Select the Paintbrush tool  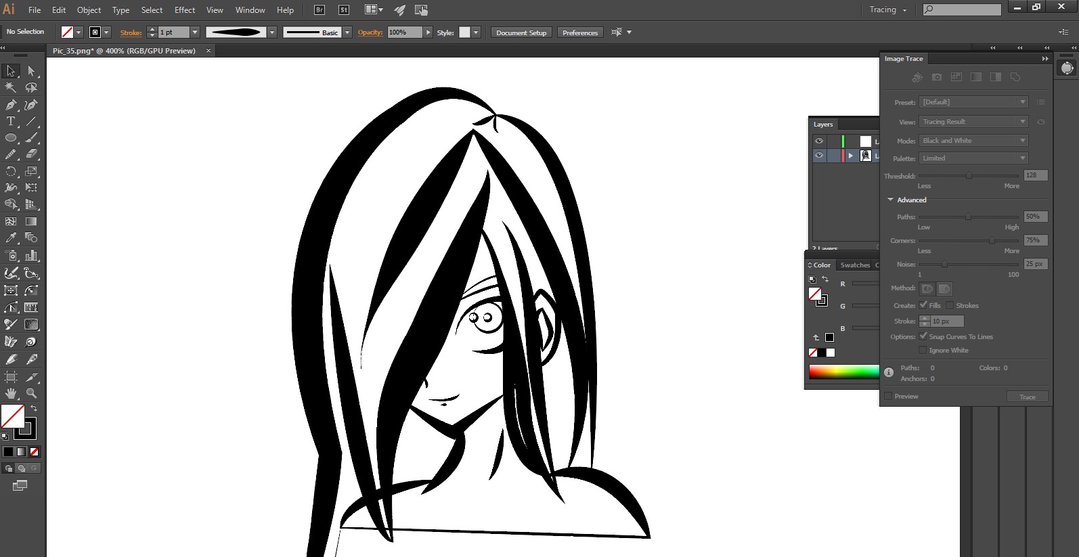(x=31, y=138)
